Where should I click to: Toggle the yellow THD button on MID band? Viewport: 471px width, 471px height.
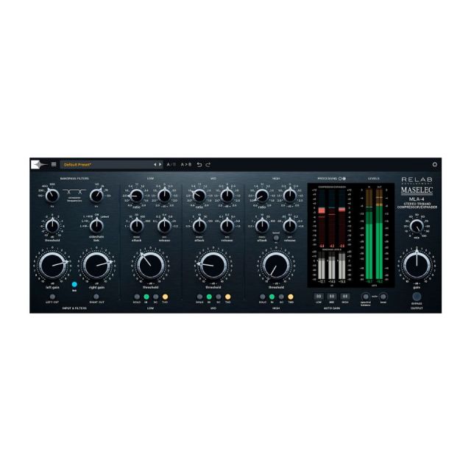pyautogui.click(x=227, y=297)
